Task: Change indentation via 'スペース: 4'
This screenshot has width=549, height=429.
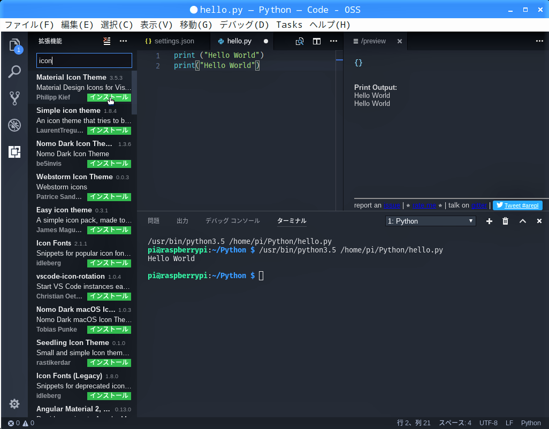Action: click(x=455, y=423)
